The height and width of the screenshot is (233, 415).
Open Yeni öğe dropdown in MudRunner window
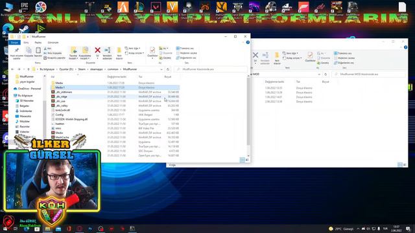click(132, 49)
